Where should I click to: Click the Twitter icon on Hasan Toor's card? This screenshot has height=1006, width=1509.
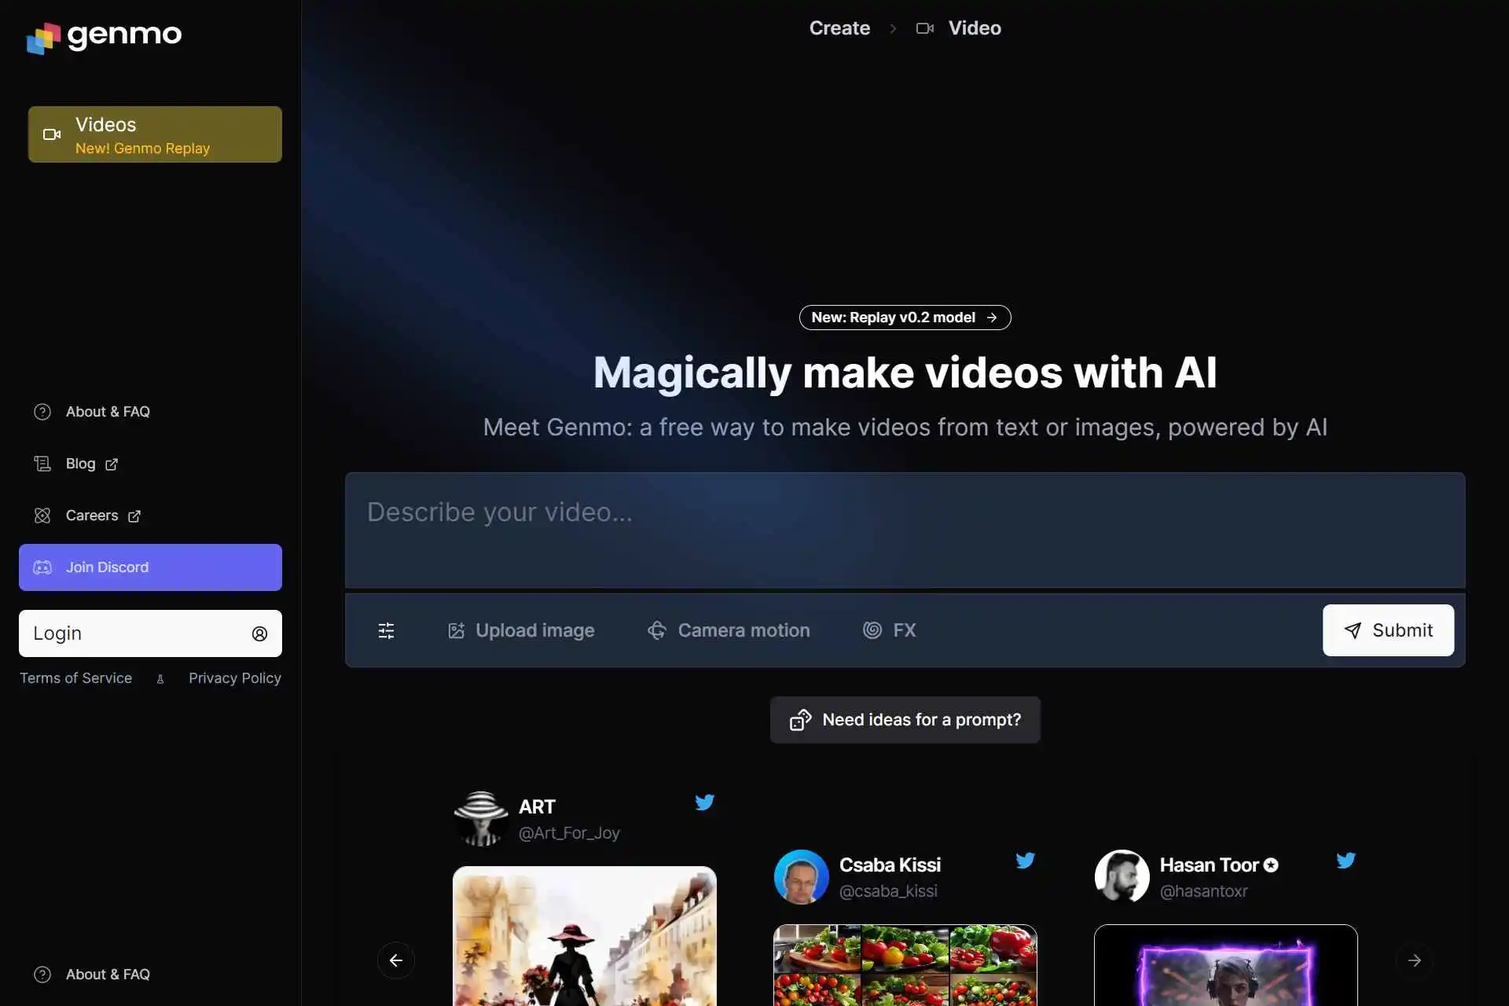(1346, 861)
